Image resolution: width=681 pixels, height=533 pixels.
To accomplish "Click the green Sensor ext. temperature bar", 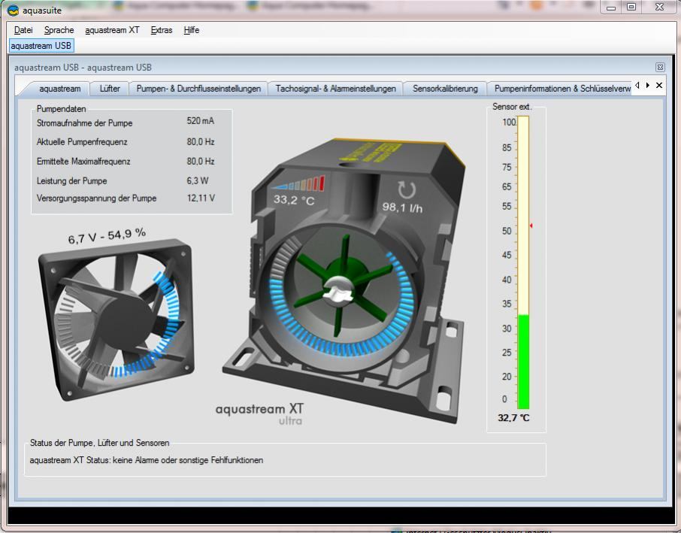I will tap(524, 362).
